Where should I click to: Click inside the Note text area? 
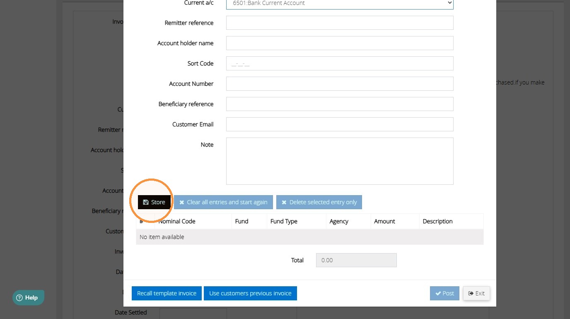(340, 161)
